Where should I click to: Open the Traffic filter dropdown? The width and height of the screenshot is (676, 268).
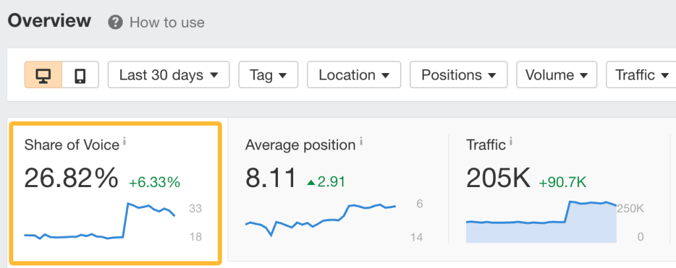(641, 75)
